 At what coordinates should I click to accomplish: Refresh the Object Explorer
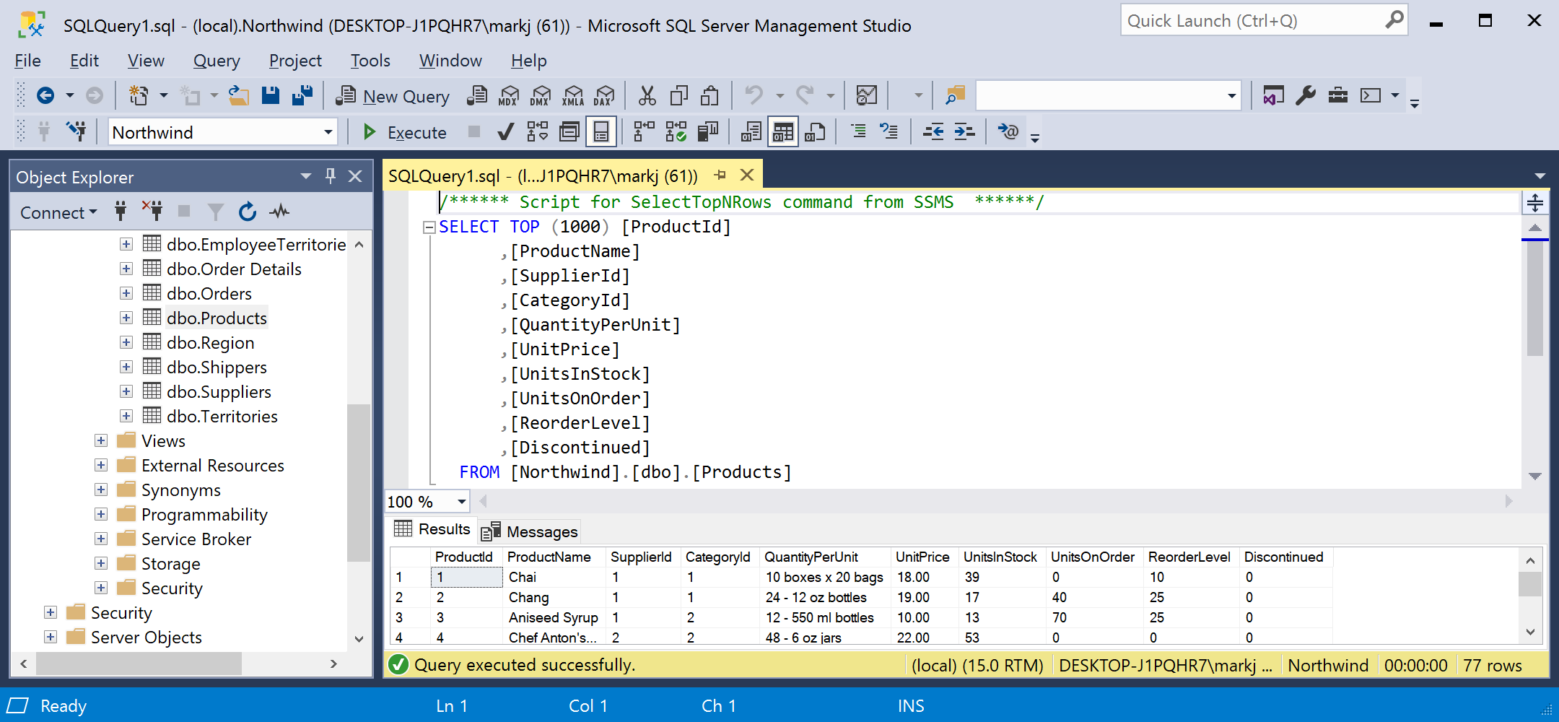tap(248, 212)
